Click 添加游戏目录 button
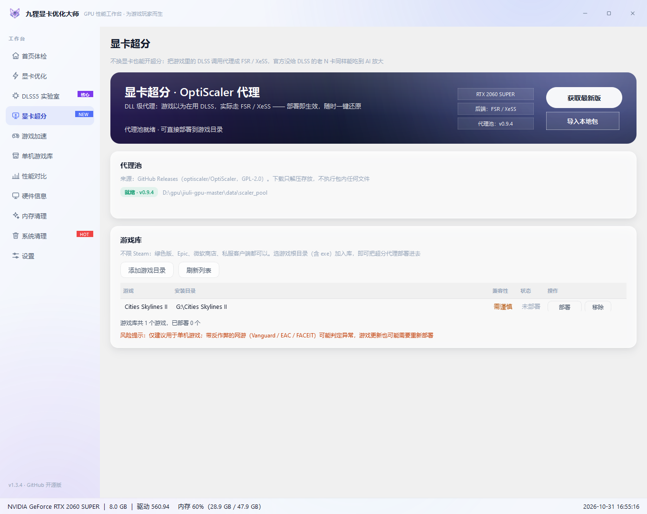 coord(147,270)
